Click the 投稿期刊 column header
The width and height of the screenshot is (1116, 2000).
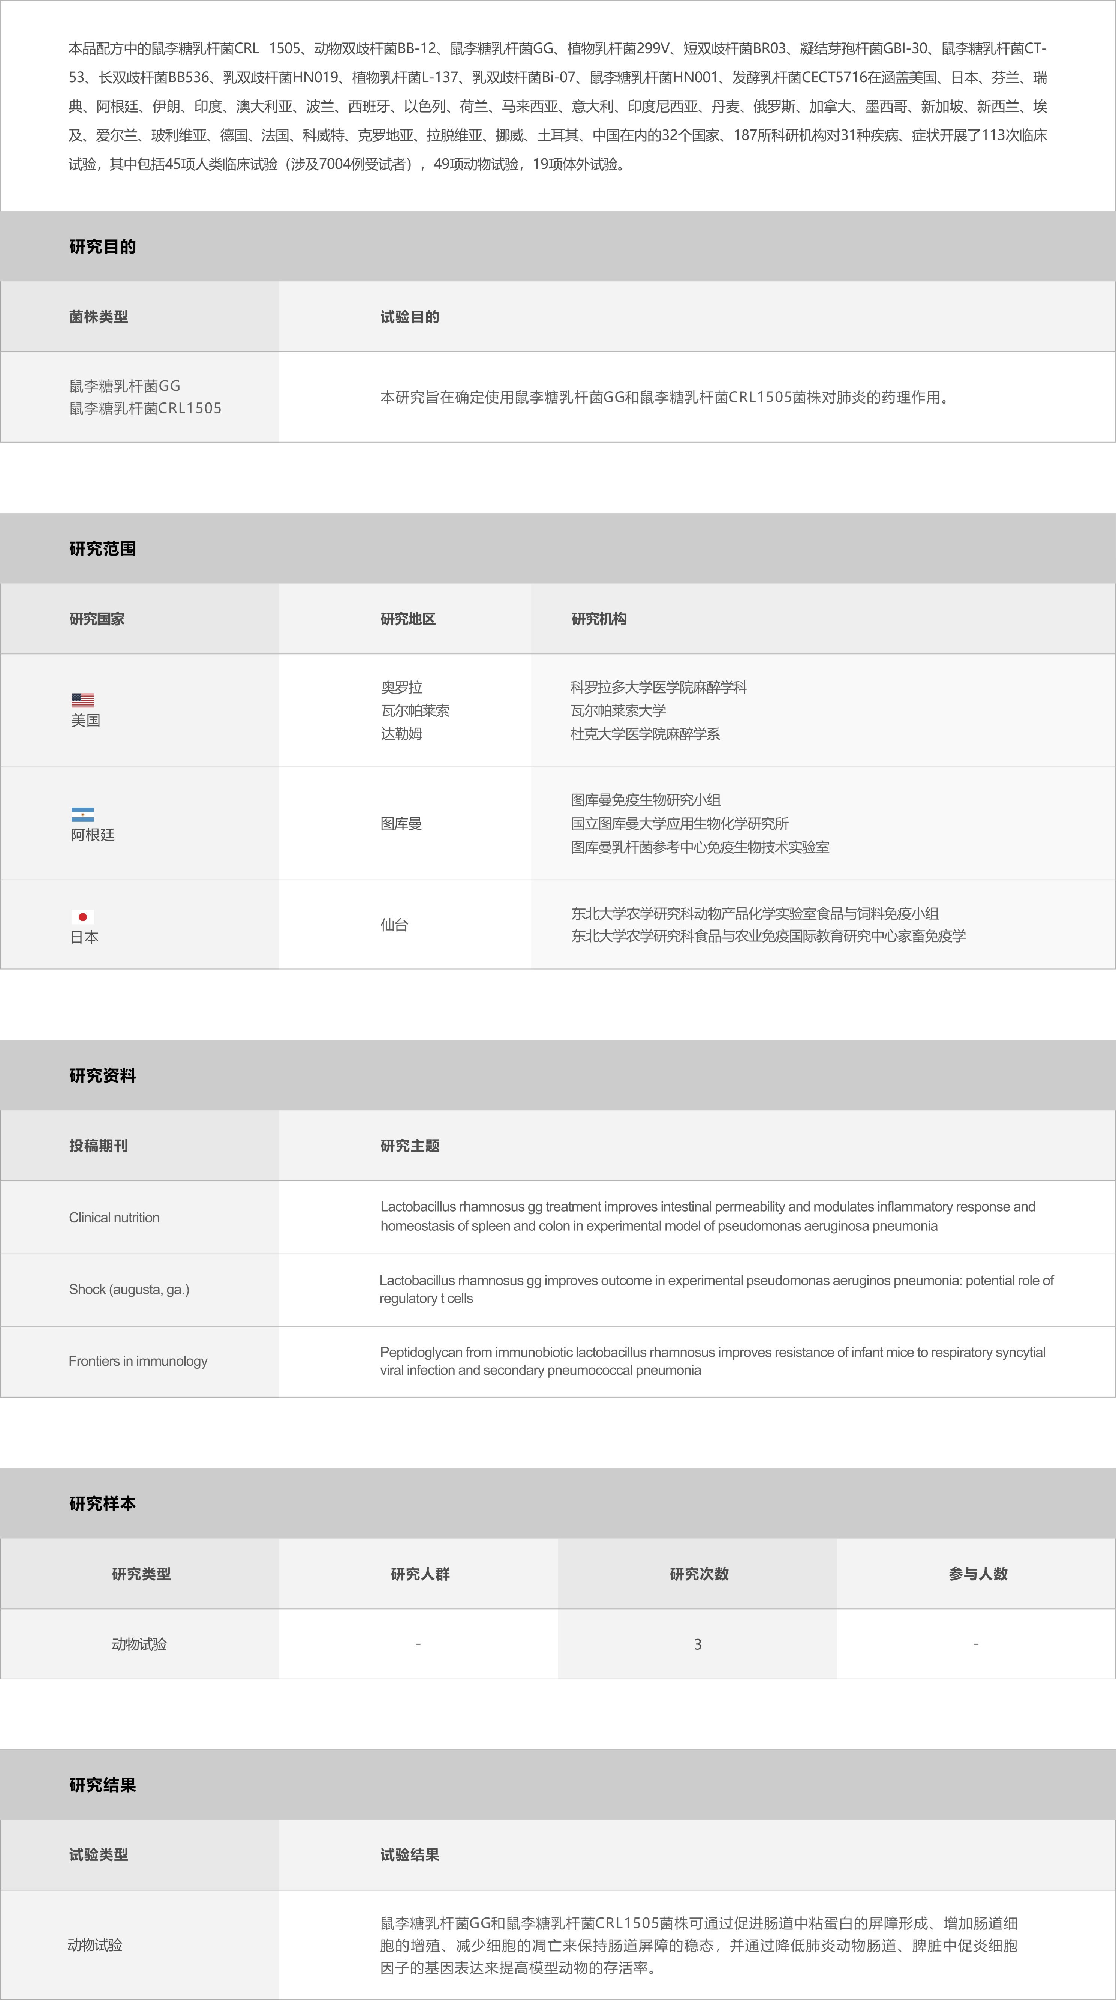99,1146
